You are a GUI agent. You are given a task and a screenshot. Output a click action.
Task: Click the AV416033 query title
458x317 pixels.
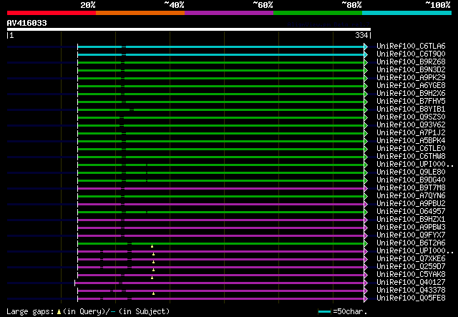26,23
